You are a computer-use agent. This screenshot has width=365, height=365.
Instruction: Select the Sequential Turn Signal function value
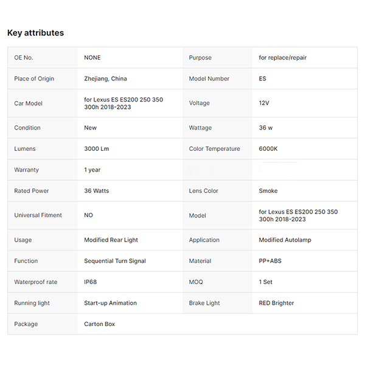pos(115,261)
